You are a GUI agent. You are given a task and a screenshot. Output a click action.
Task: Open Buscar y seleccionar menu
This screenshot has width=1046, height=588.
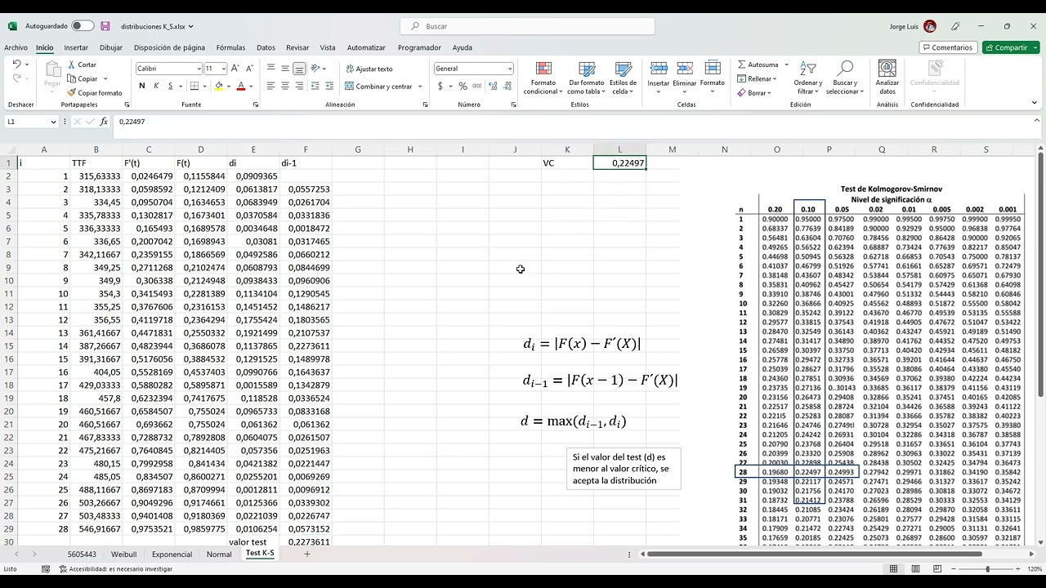tap(845, 78)
